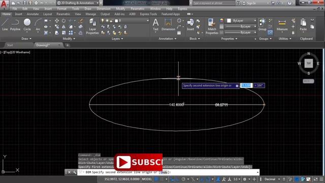Screen dimensions: 325x183
Task: Open the linetype ByLayer dropdown
Action: (240, 33)
